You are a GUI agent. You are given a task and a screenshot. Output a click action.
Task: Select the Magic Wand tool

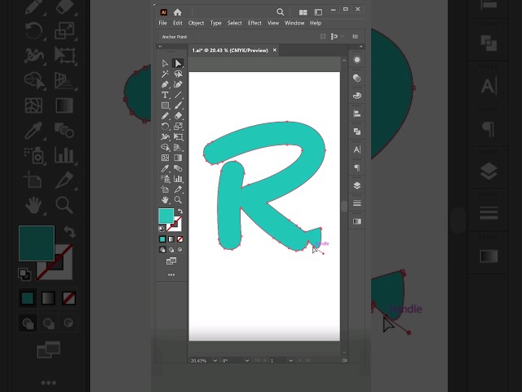point(165,73)
